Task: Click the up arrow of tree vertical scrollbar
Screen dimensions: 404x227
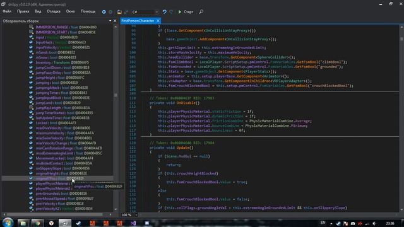Action: pos(116,26)
